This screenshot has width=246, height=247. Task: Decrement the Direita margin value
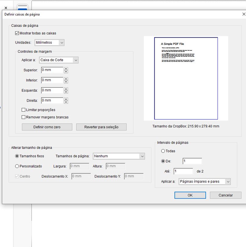(x=66, y=102)
